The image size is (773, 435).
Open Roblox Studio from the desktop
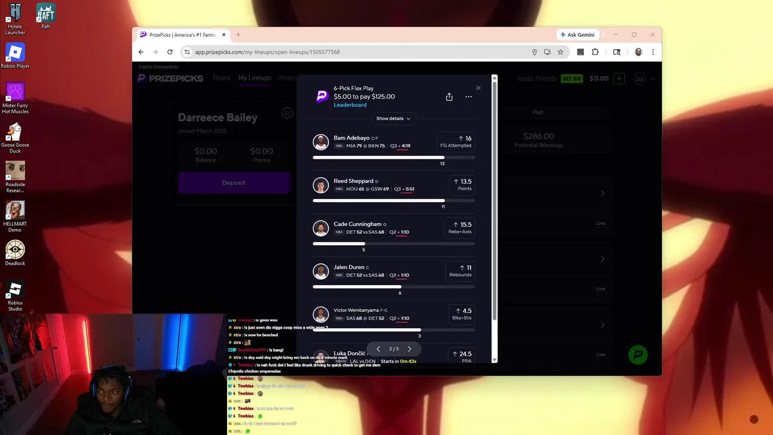click(x=15, y=296)
